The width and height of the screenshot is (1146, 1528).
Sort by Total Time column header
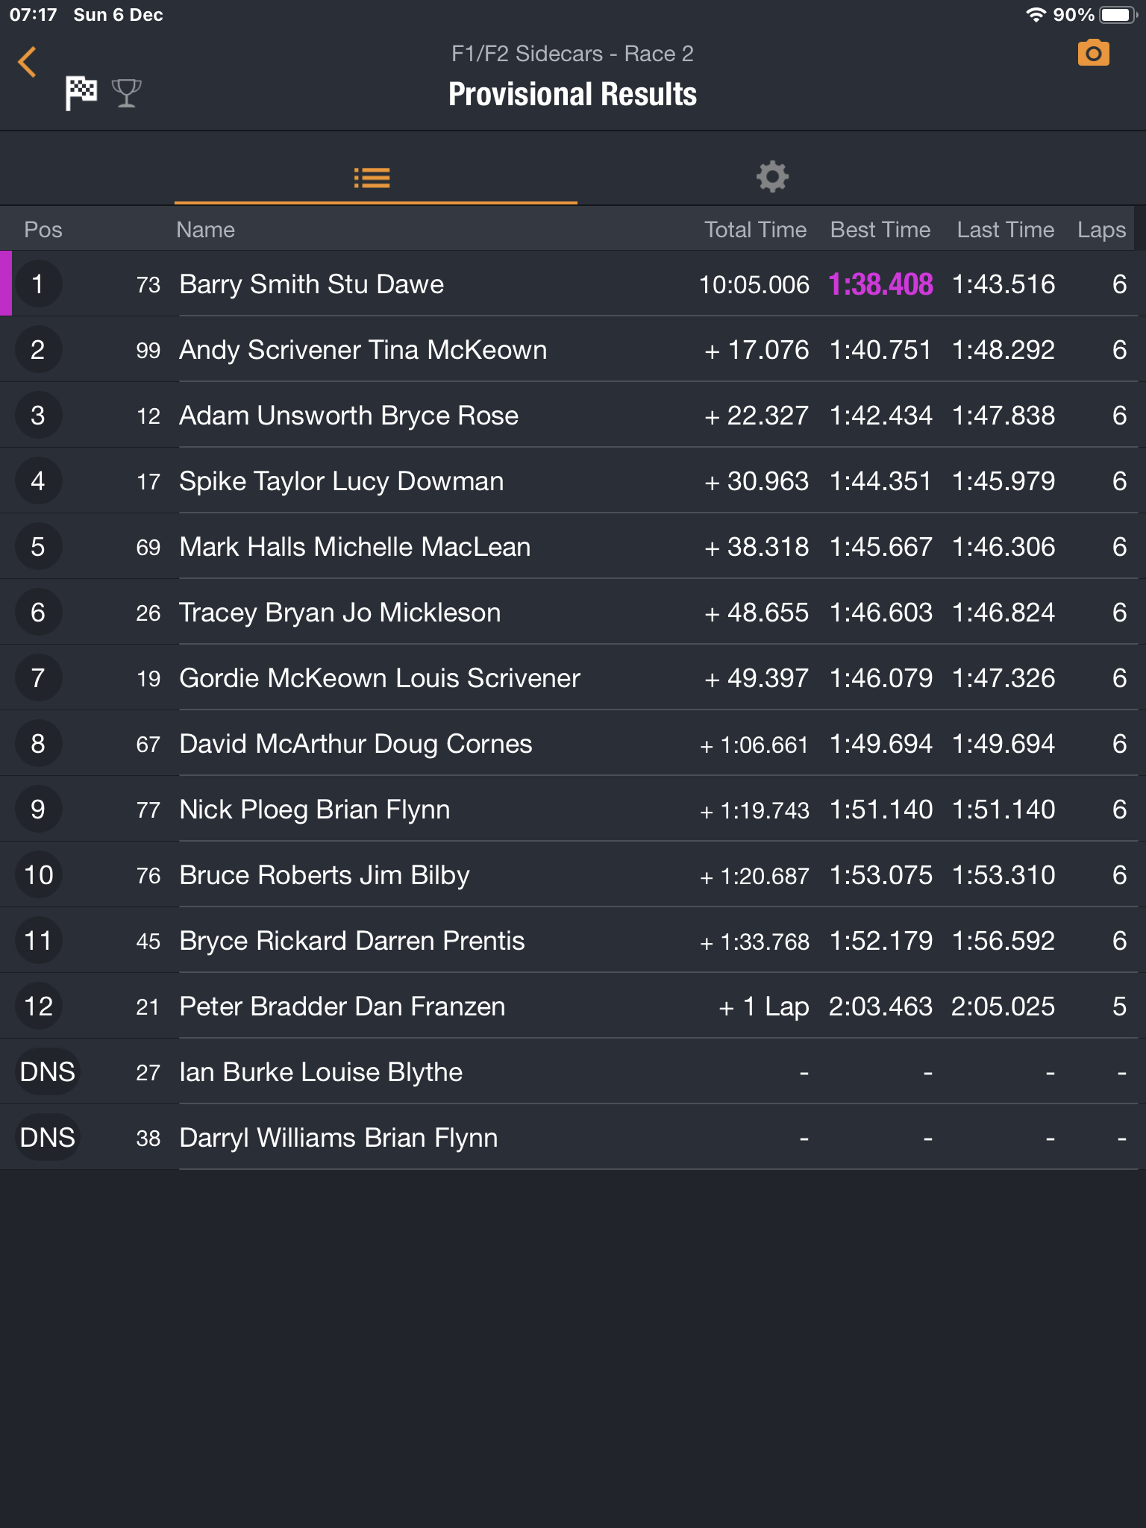tap(755, 230)
